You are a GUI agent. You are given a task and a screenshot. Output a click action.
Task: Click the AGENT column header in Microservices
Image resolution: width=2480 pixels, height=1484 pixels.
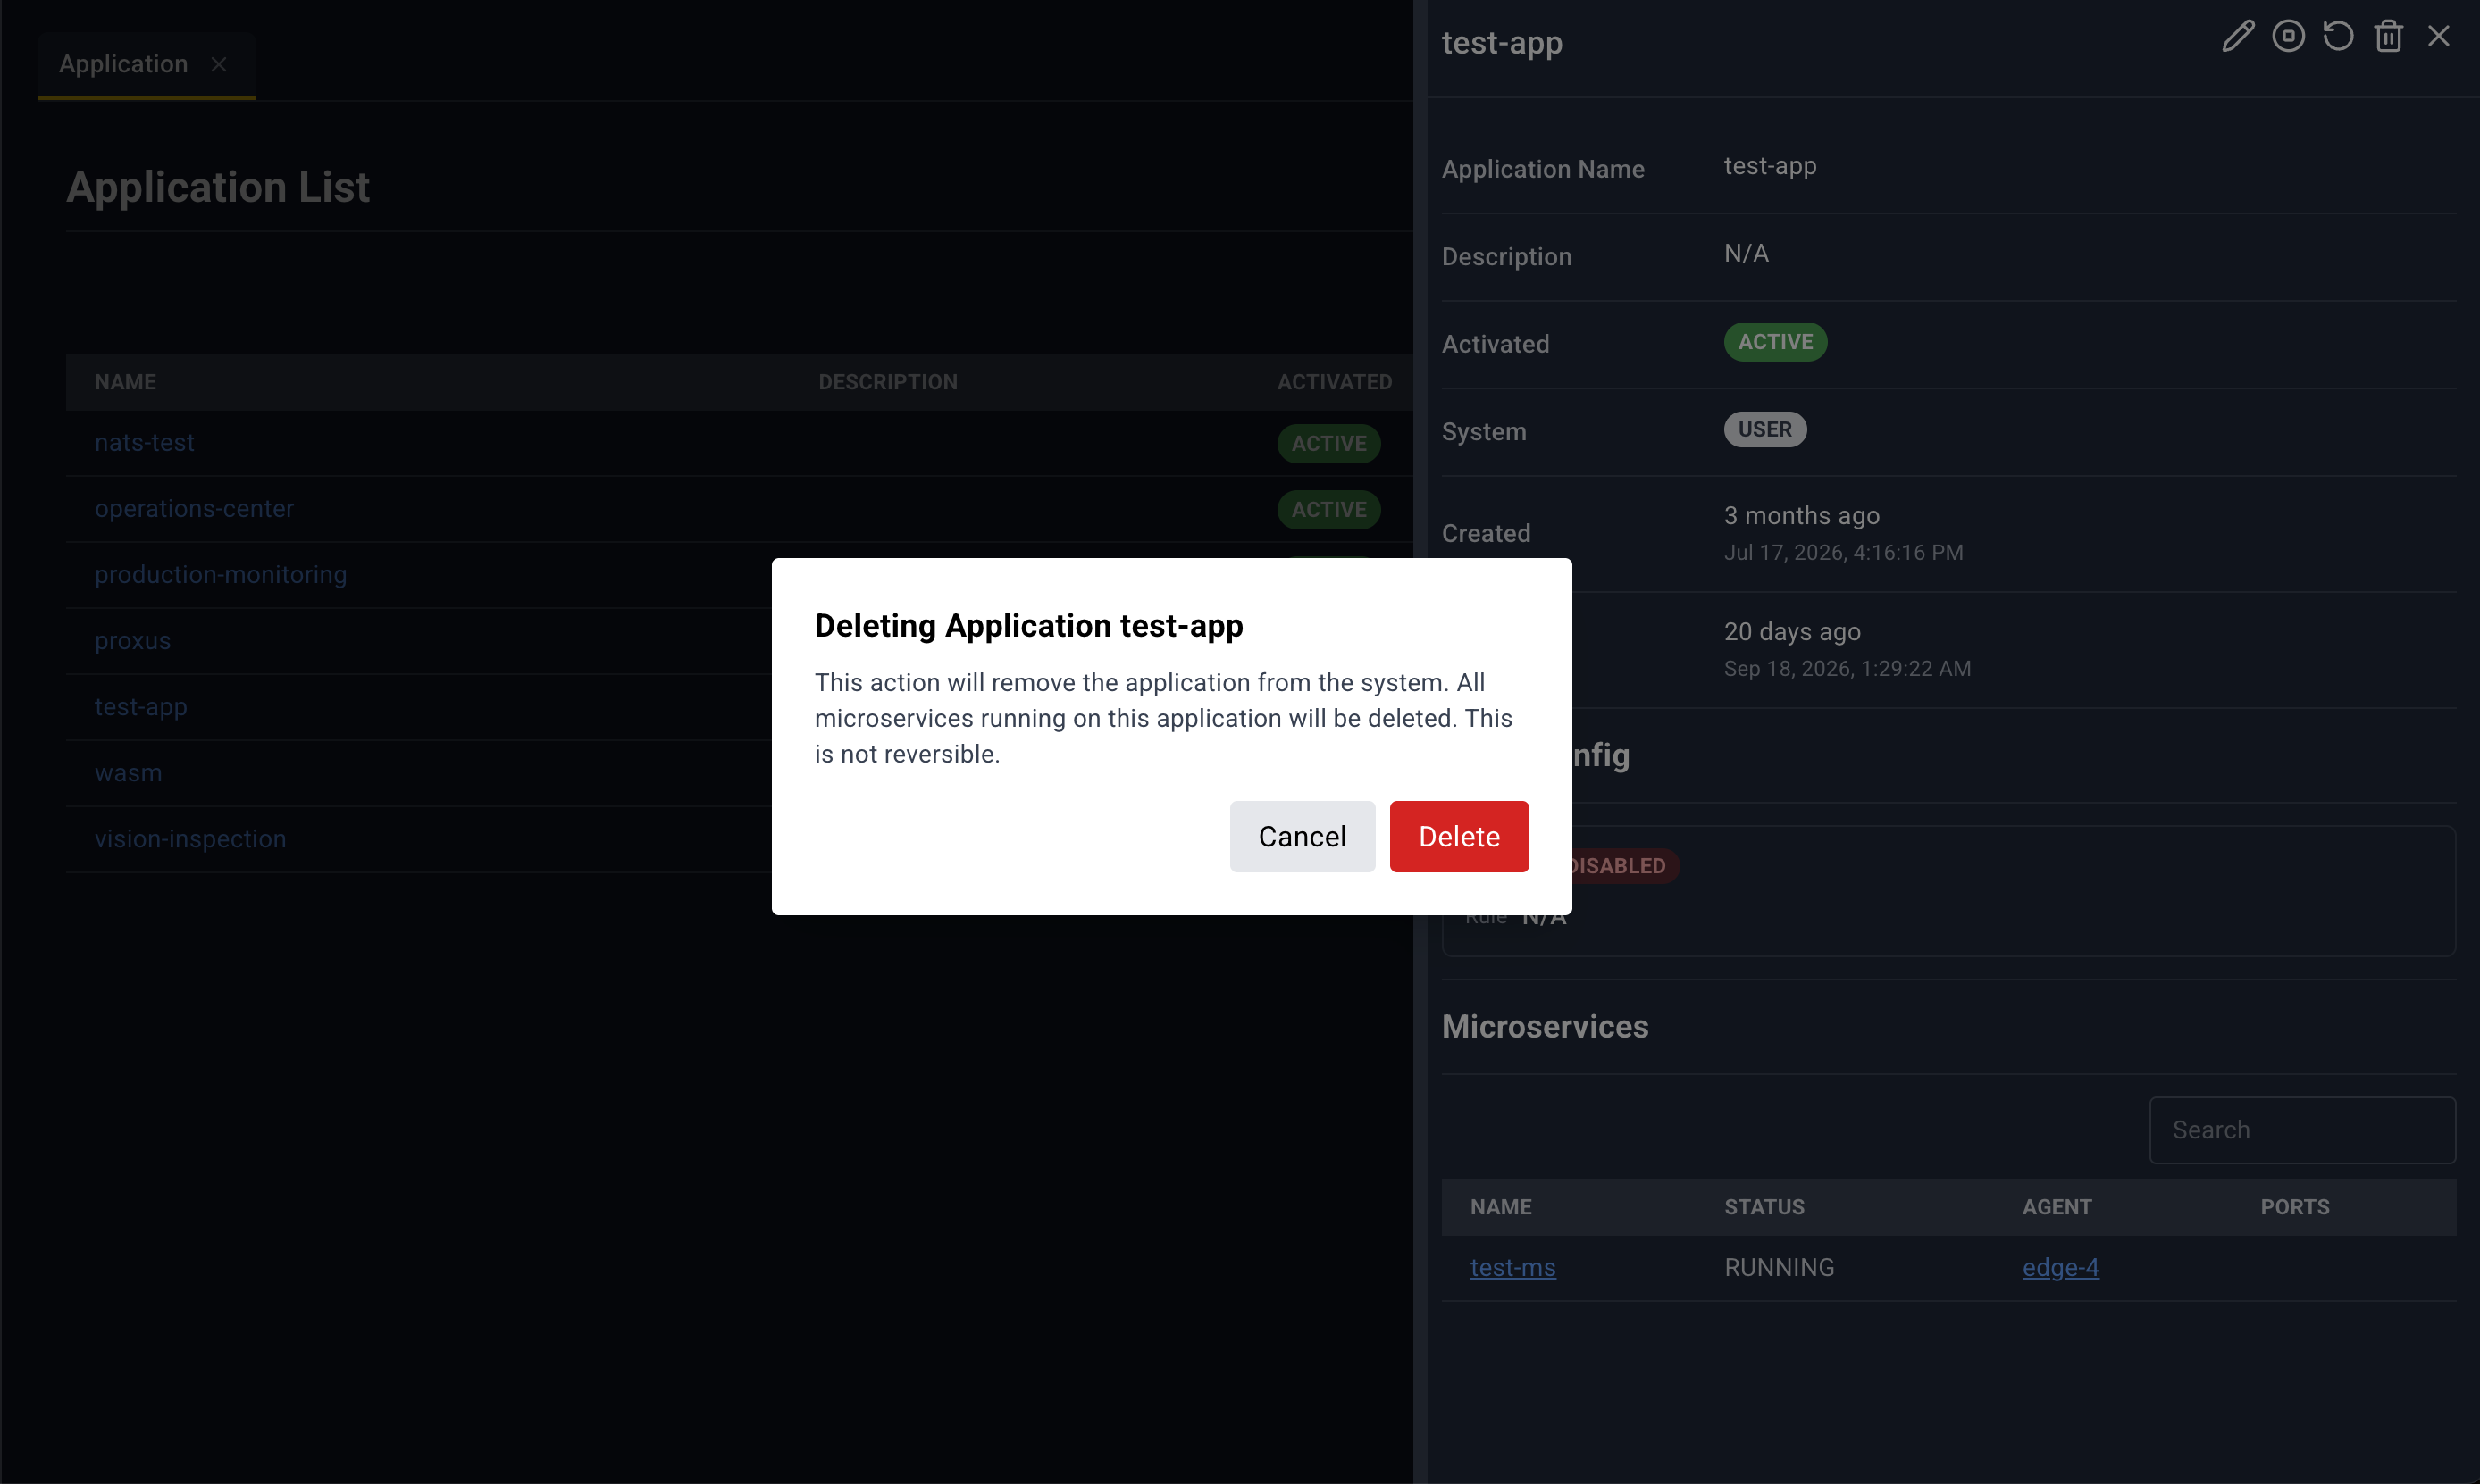2057,1207
